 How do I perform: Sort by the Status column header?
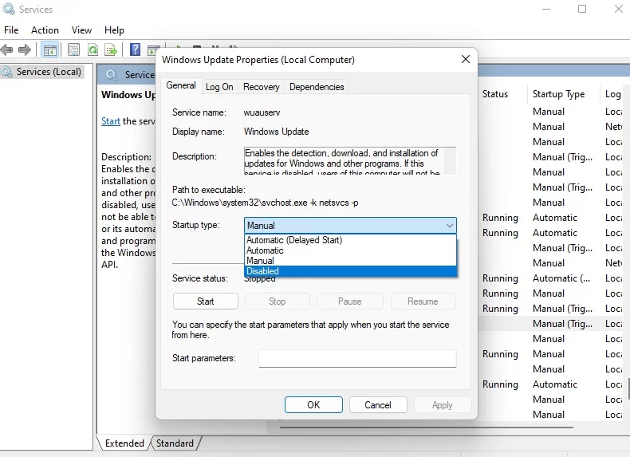click(495, 94)
